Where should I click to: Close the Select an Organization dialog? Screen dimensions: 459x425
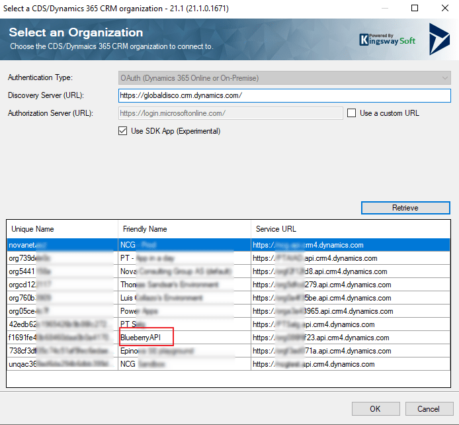(x=443, y=8)
